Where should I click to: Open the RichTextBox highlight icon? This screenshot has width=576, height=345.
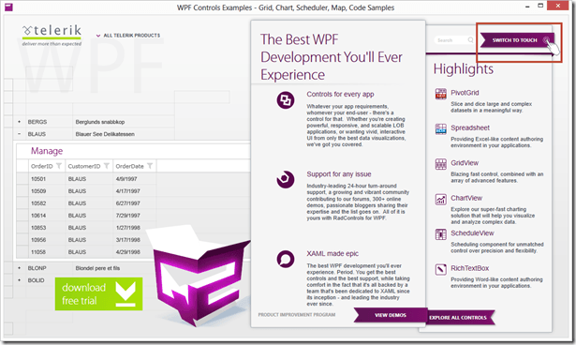(x=441, y=269)
